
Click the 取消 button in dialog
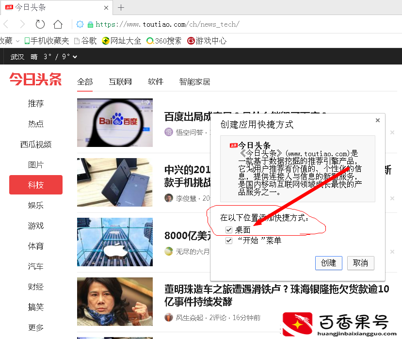coord(360,263)
